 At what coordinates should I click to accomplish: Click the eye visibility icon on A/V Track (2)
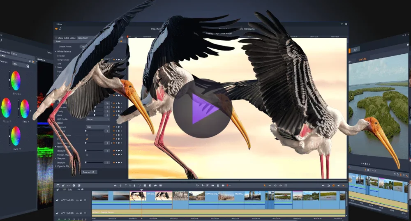77,213
